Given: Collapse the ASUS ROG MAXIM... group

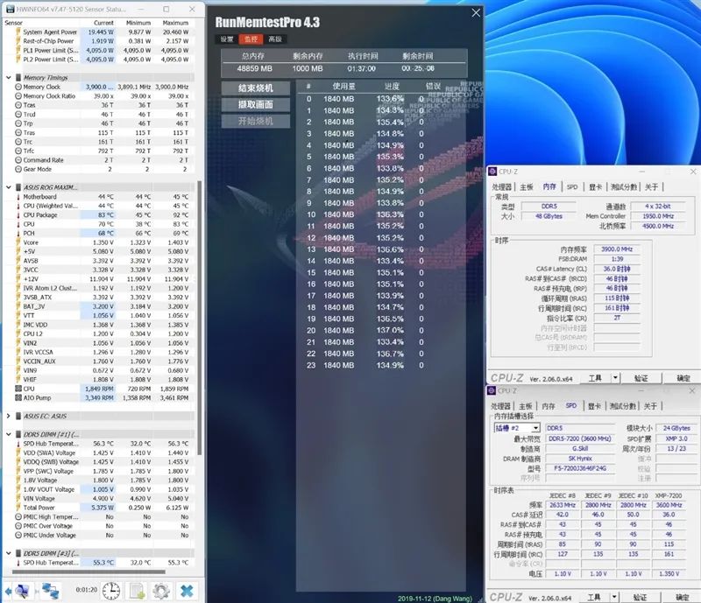Looking at the screenshot, I should click(8, 187).
